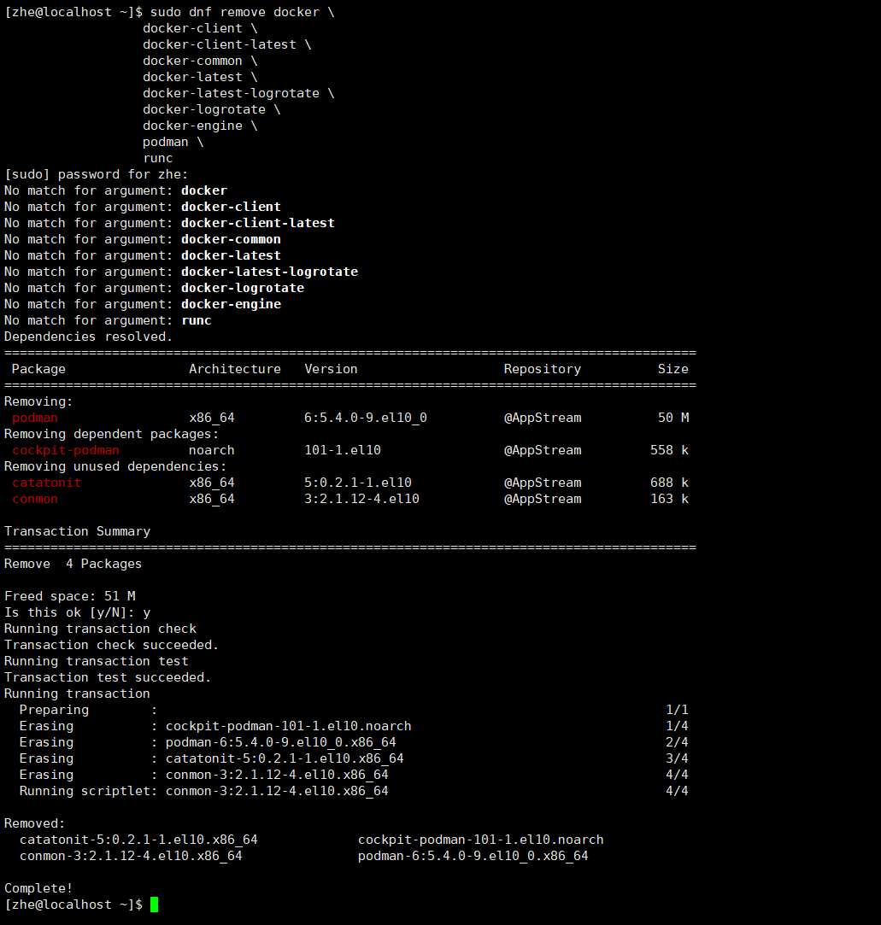Viewport: 881px width, 925px height.
Task: Click 'Dependencies resolved.' line
Action: (88, 337)
